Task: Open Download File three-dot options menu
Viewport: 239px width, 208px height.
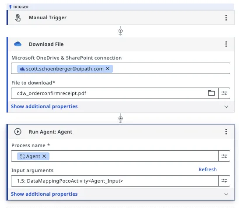Action: [x=226, y=44]
